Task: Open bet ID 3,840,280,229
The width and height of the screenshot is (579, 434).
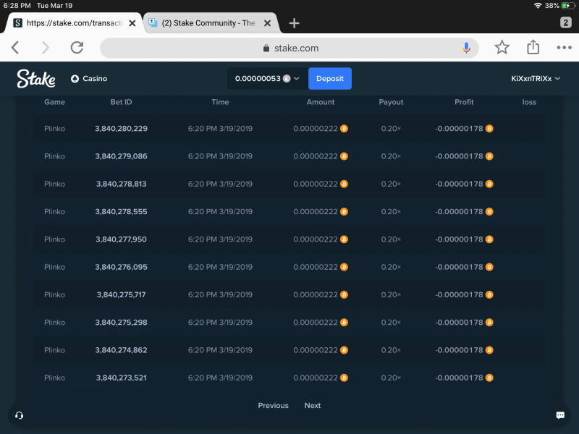Action: [121, 129]
